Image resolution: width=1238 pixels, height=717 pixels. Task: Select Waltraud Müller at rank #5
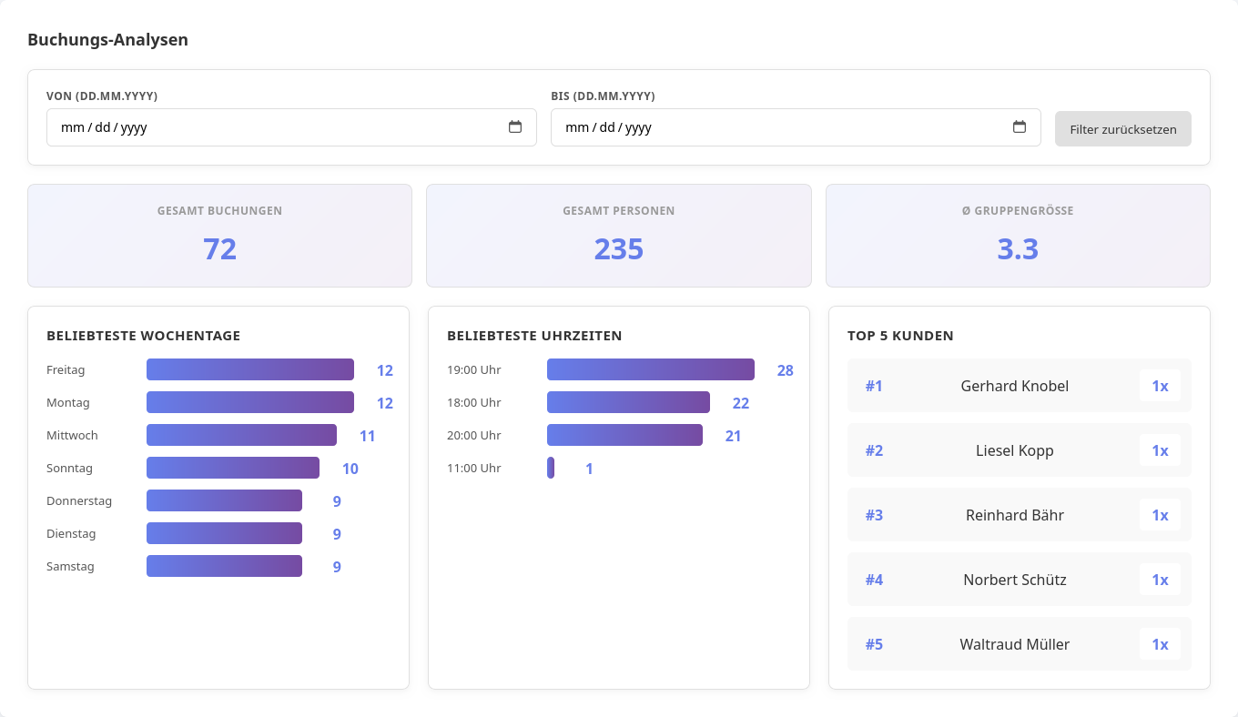(1014, 644)
